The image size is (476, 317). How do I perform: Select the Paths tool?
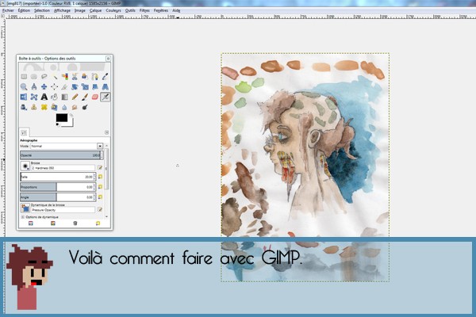point(95,77)
